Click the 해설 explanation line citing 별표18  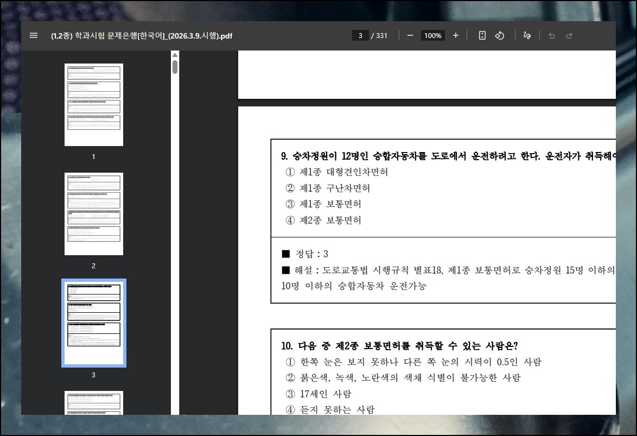click(x=448, y=270)
